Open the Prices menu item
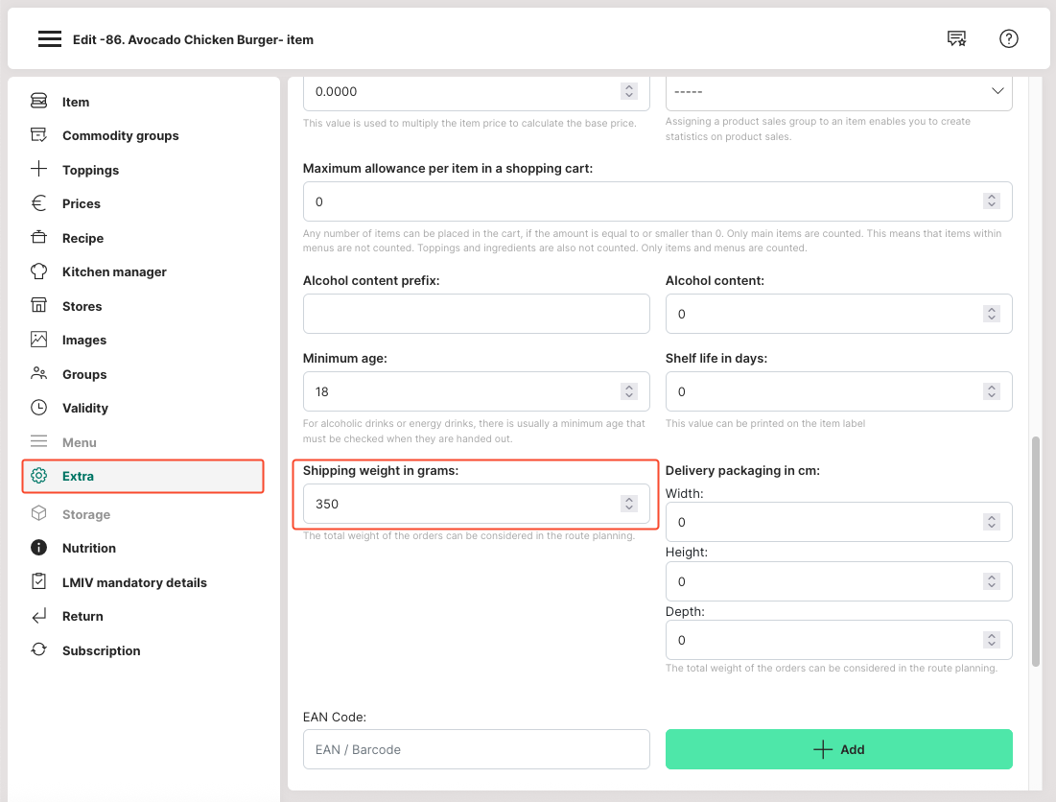 point(82,203)
